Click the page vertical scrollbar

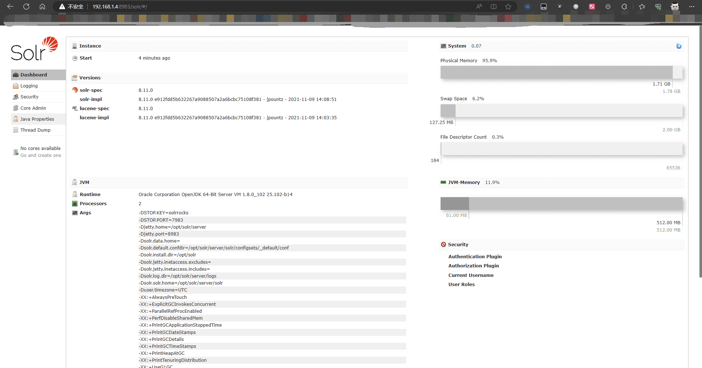[700, 146]
